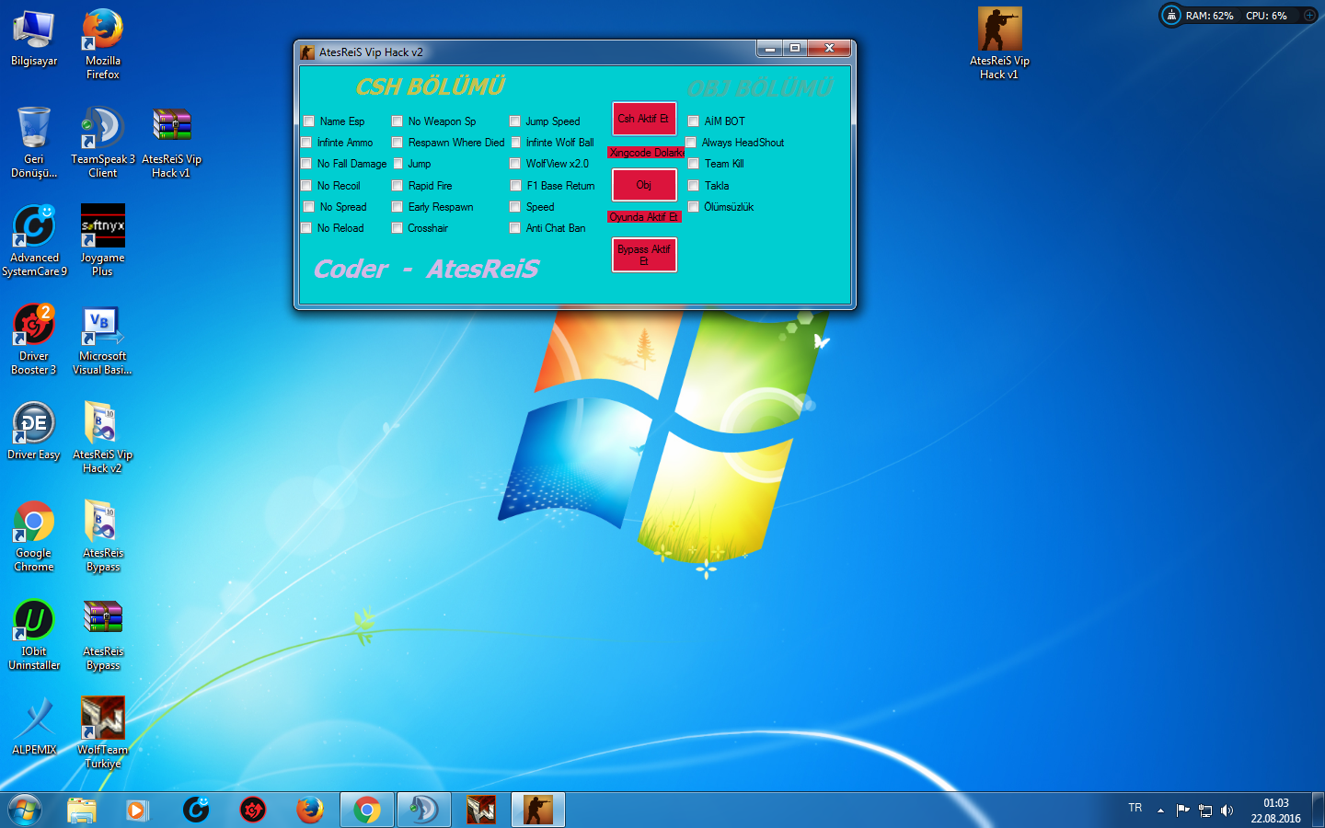The width and height of the screenshot is (1325, 828).
Task: Select the Joygame Plus desktop shortcut
Action: point(103,240)
